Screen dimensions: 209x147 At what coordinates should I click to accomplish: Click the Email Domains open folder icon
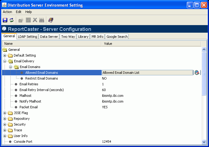16,67
